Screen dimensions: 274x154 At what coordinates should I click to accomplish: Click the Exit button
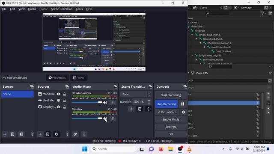coord(171,134)
